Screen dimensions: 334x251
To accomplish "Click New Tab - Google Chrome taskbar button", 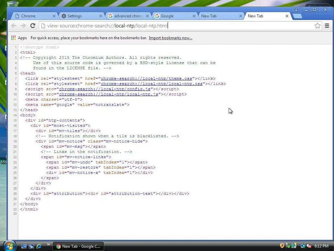I will (78, 246).
